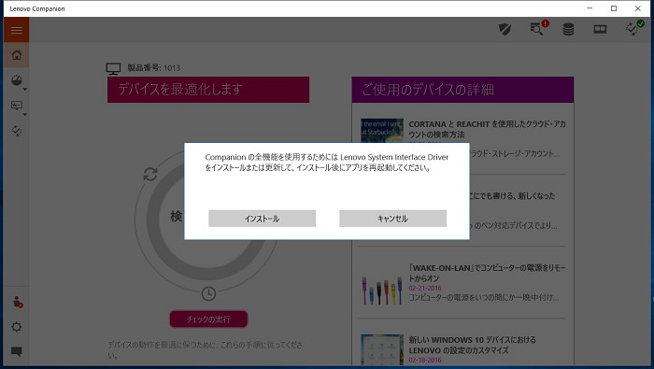Close the Lenovo Companion window
The image size is (654, 369).
pyautogui.click(x=638, y=8)
